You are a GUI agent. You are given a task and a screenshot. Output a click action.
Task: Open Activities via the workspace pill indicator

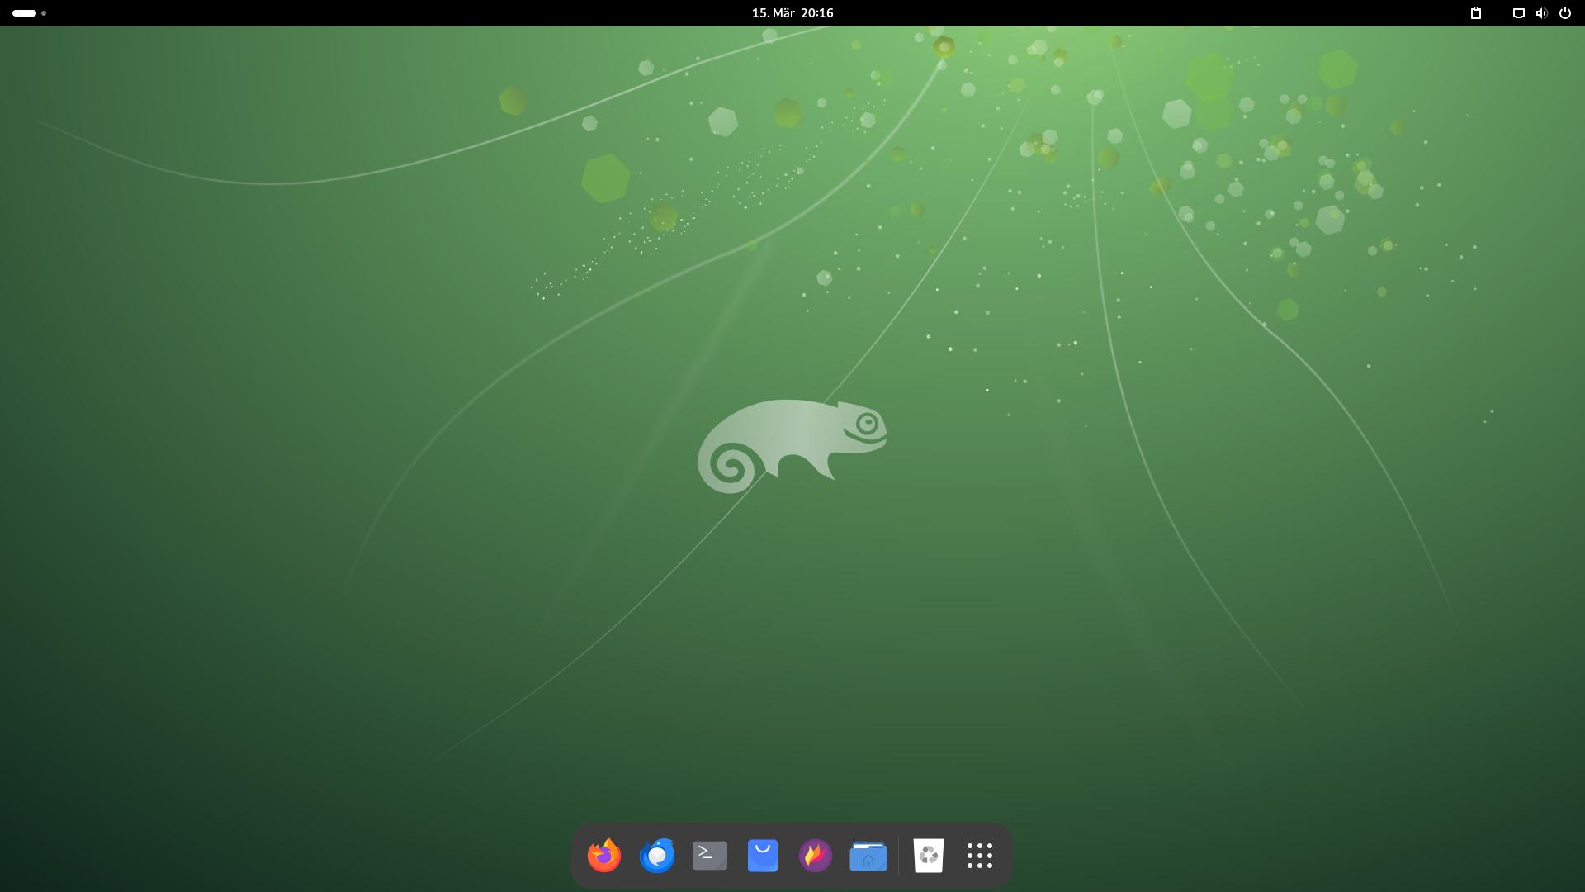[x=24, y=13]
